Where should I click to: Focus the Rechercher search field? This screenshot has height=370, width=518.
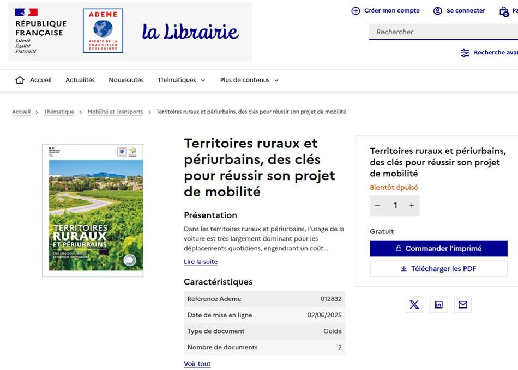443,32
